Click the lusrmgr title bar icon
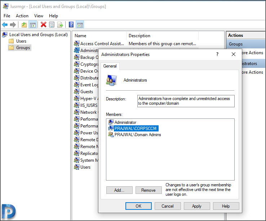The width and height of the screenshot is (266, 221). tap(6, 6)
